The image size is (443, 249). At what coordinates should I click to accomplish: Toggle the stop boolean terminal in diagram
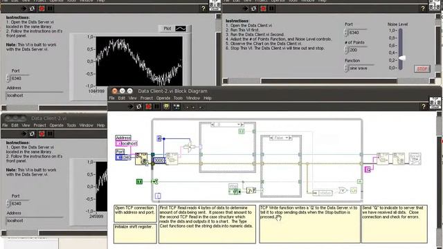235,192
